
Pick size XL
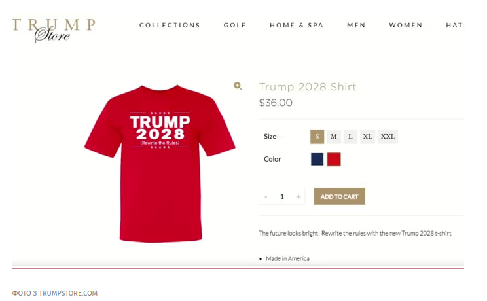(367, 137)
